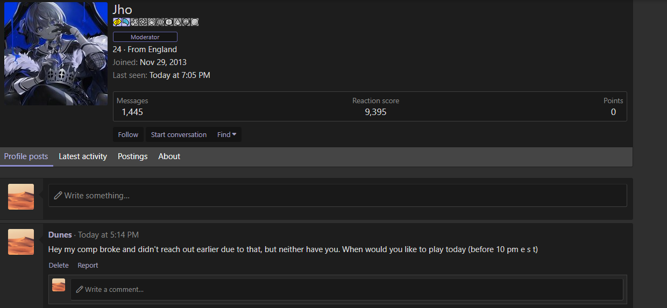Click the blue curved badge icon
This screenshot has height=308, width=667.
click(126, 22)
